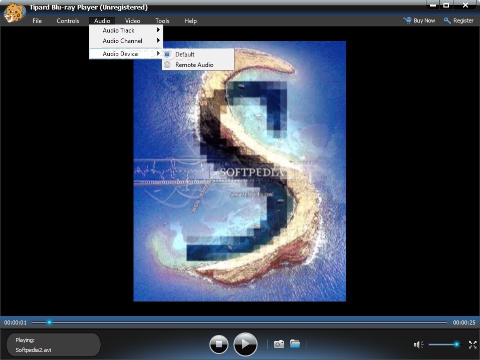This screenshot has width=480, height=360.
Task: Expand the Audio Device submenu arrow
Action: (158, 53)
